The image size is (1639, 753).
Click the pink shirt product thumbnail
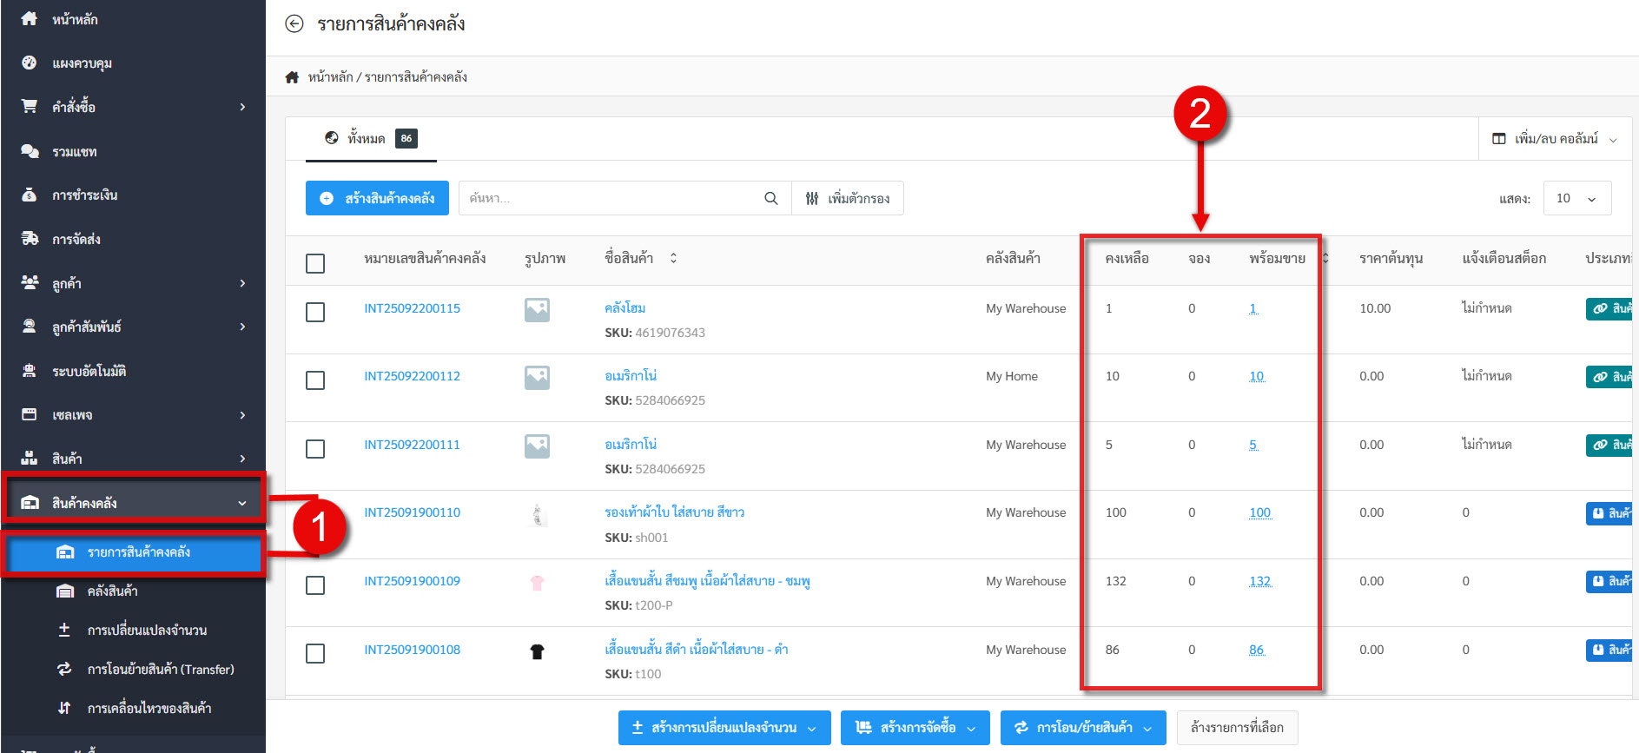click(x=537, y=583)
